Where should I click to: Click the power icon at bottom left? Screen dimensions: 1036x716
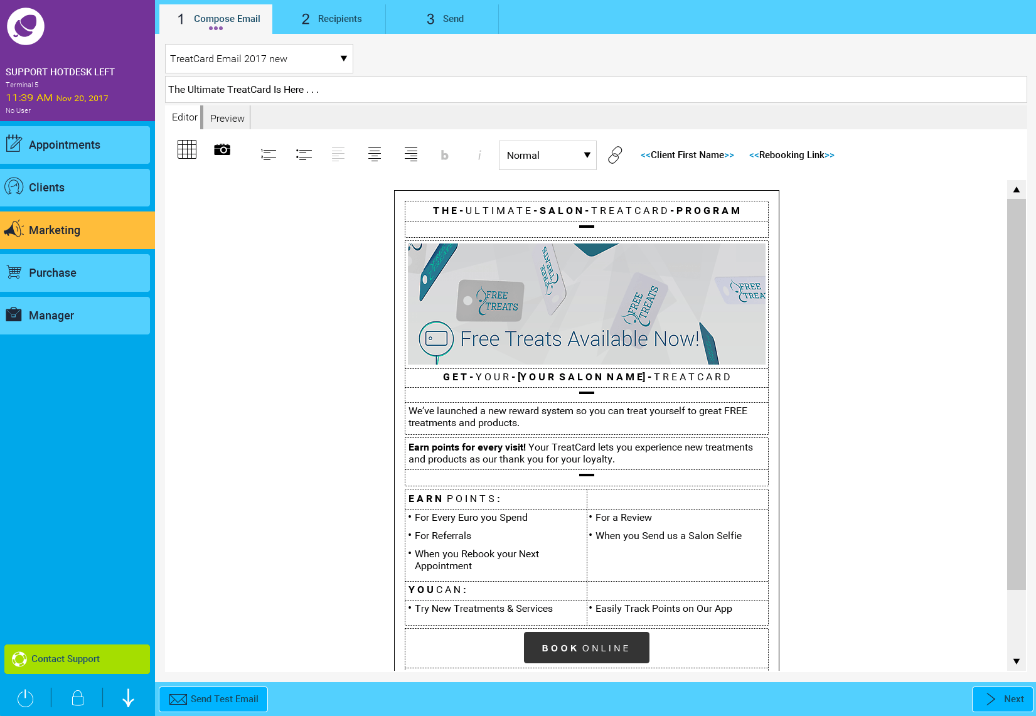tap(25, 698)
